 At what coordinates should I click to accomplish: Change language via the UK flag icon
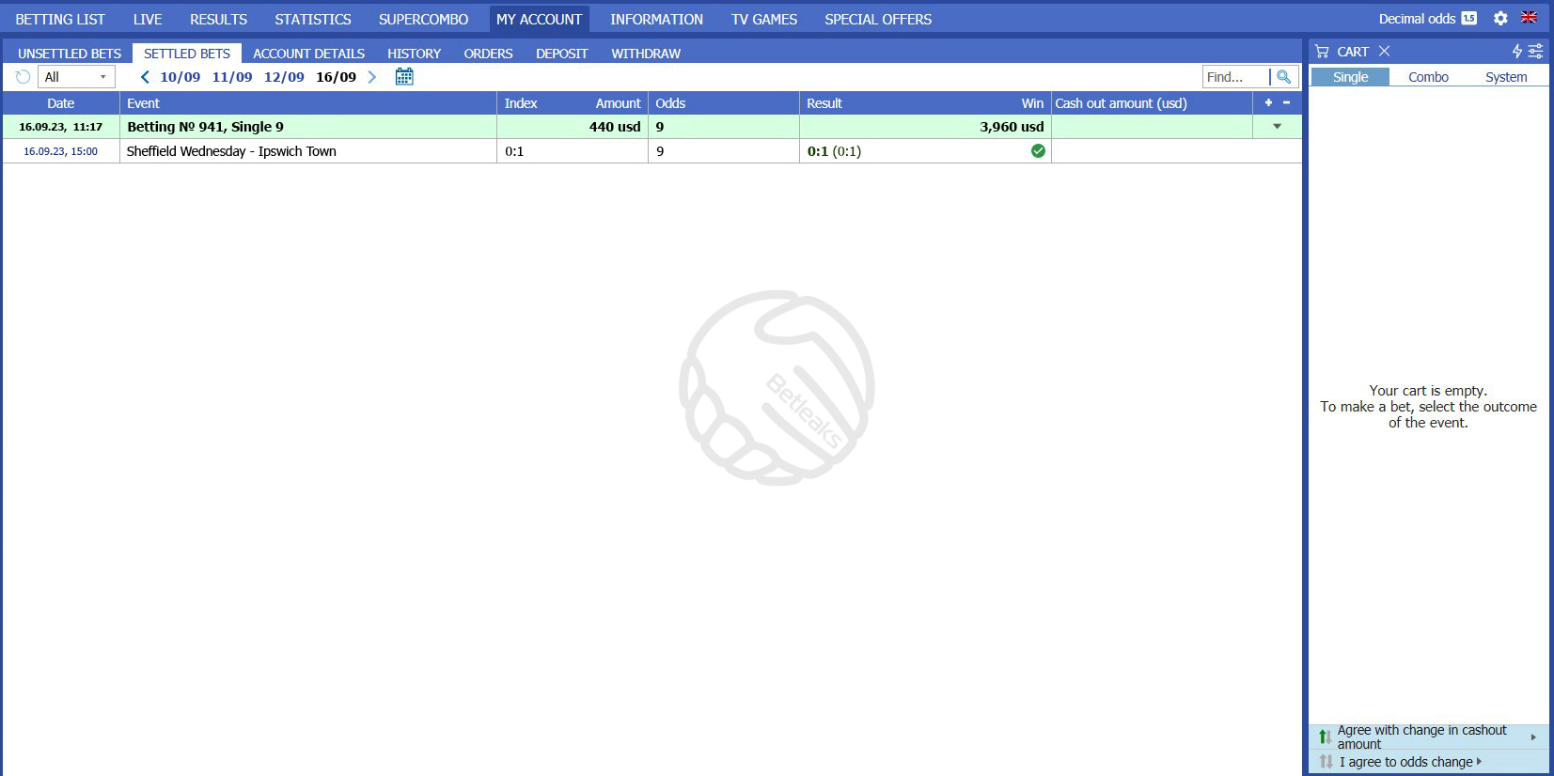pyautogui.click(x=1529, y=18)
